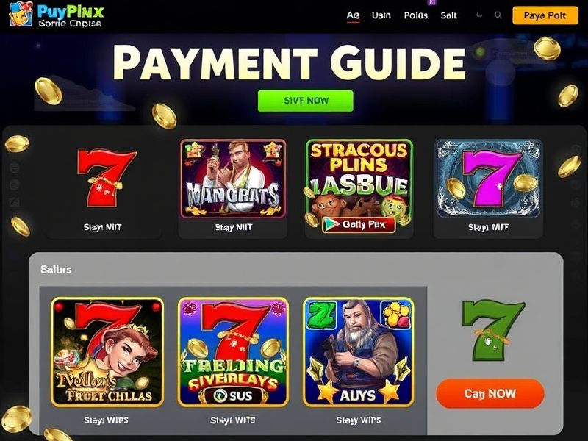Open the Mangrats game thumbnail
The height and width of the screenshot is (441, 588).
(233, 179)
